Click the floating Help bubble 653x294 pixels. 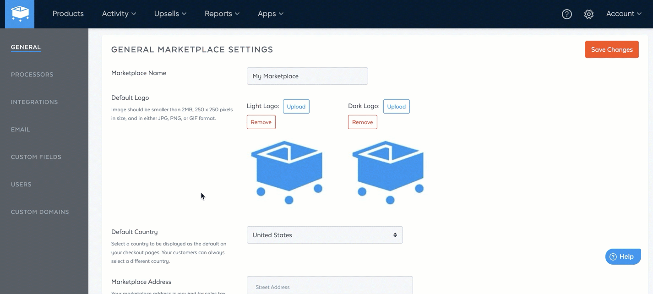(623, 256)
